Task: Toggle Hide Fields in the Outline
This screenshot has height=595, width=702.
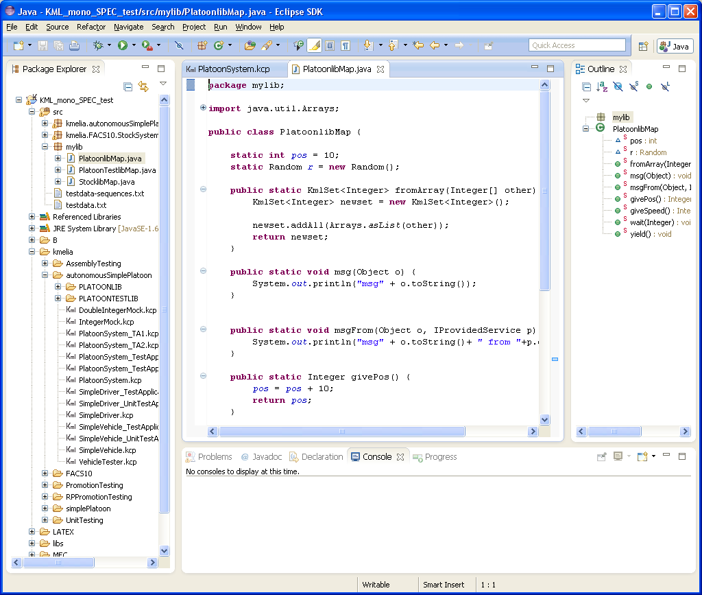Action: pyautogui.click(x=617, y=86)
